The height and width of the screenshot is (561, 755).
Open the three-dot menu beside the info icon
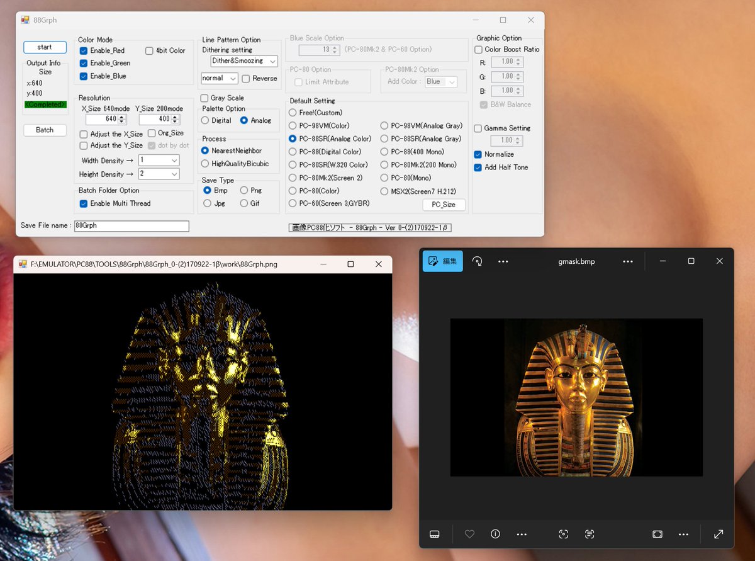point(521,534)
